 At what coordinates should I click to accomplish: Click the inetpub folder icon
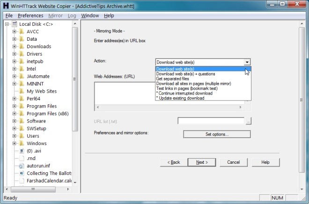click(22, 61)
